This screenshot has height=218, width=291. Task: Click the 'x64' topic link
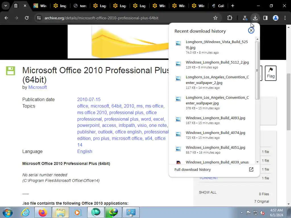(x=148, y=138)
